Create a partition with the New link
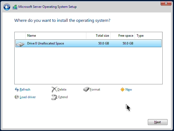Screen dimensions: 174x131 [x=129, y=89]
